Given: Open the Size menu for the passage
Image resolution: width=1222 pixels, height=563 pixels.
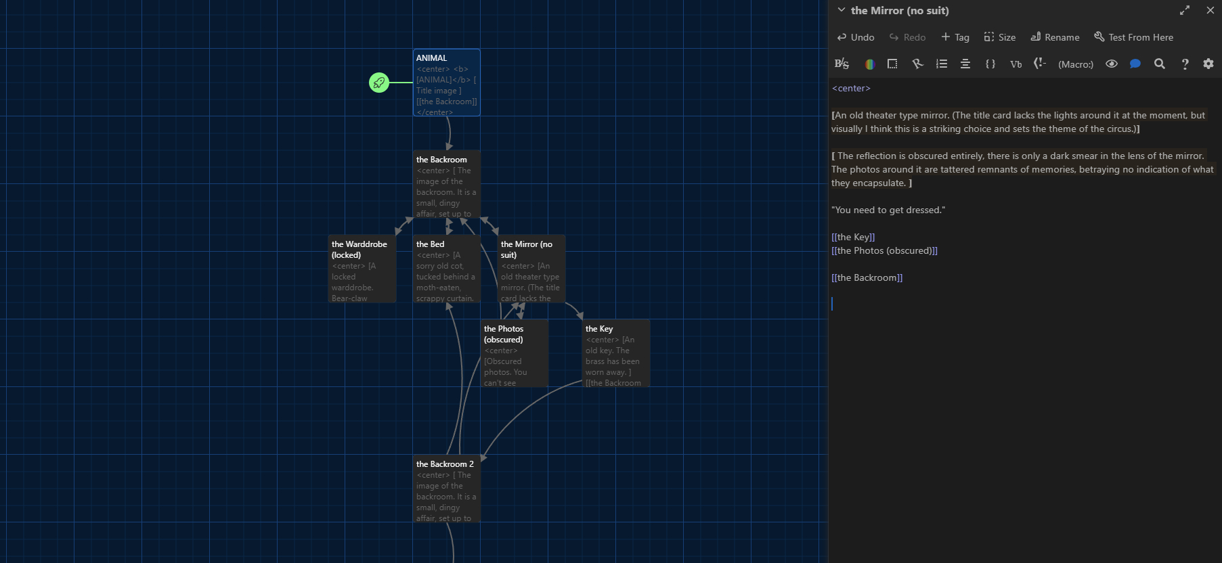Looking at the screenshot, I should tap(999, 37).
